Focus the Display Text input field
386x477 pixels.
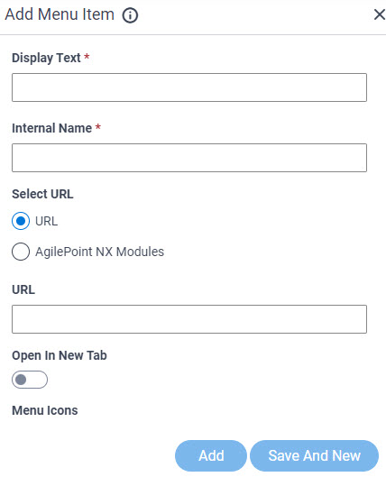point(189,87)
